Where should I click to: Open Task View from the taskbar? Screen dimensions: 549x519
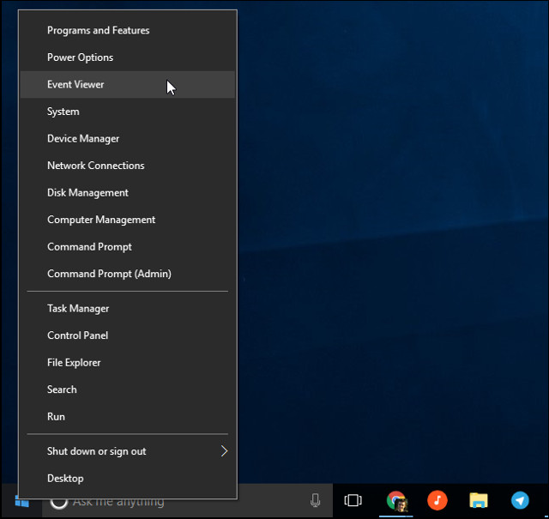pos(353,500)
